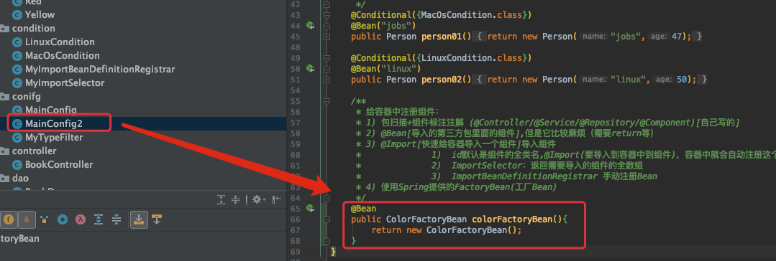Collapse all nodes in Structure view

point(117,219)
